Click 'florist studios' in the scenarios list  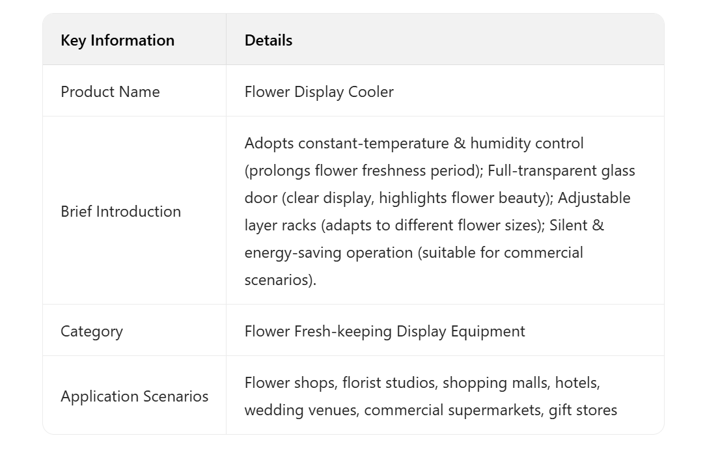tap(389, 383)
